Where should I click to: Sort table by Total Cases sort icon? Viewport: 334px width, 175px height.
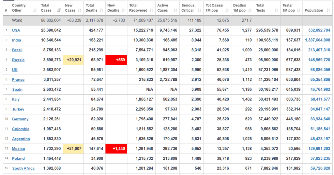(x=59, y=10)
